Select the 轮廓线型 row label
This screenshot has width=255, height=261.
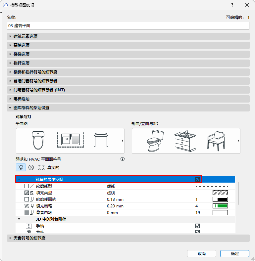coord(44,186)
